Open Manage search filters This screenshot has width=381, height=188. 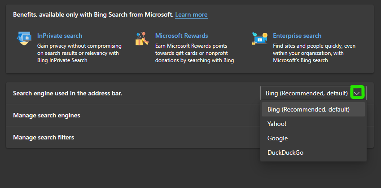click(x=44, y=137)
